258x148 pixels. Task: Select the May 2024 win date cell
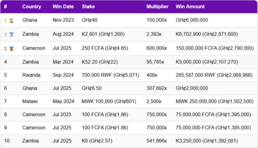[63, 101]
